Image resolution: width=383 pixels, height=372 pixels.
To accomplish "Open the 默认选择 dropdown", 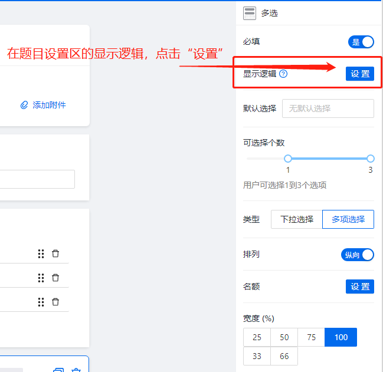I will tap(328, 108).
